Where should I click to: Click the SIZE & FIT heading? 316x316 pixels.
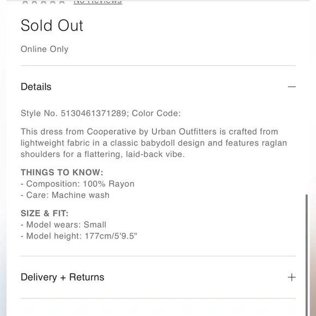click(45, 213)
